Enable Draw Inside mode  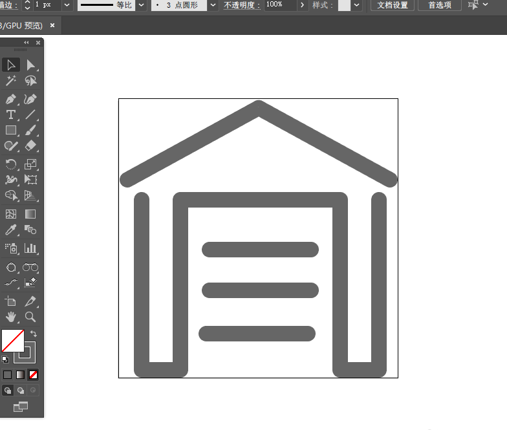coord(33,391)
